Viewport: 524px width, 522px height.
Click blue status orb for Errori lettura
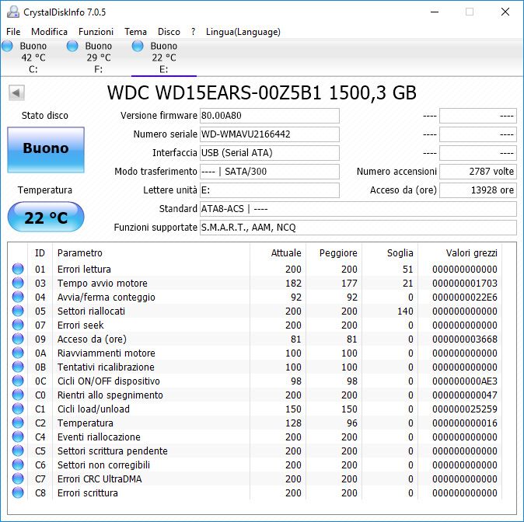tap(18, 270)
